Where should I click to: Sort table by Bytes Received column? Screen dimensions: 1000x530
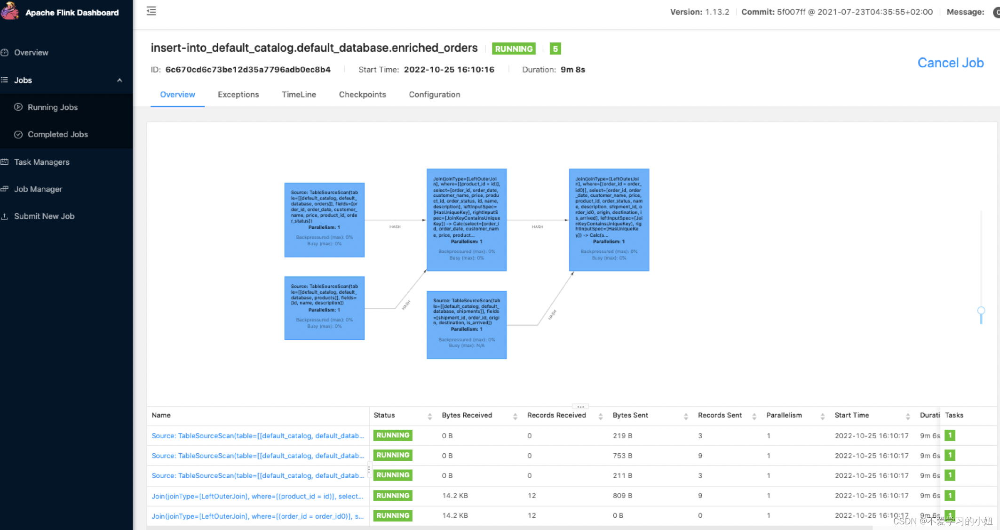point(515,416)
